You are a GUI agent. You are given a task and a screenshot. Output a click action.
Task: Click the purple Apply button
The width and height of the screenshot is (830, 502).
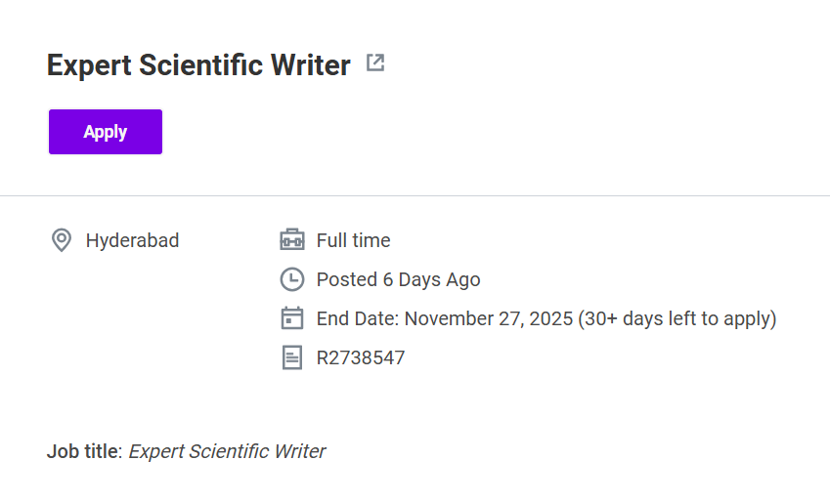pyautogui.click(x=106, y=132)
